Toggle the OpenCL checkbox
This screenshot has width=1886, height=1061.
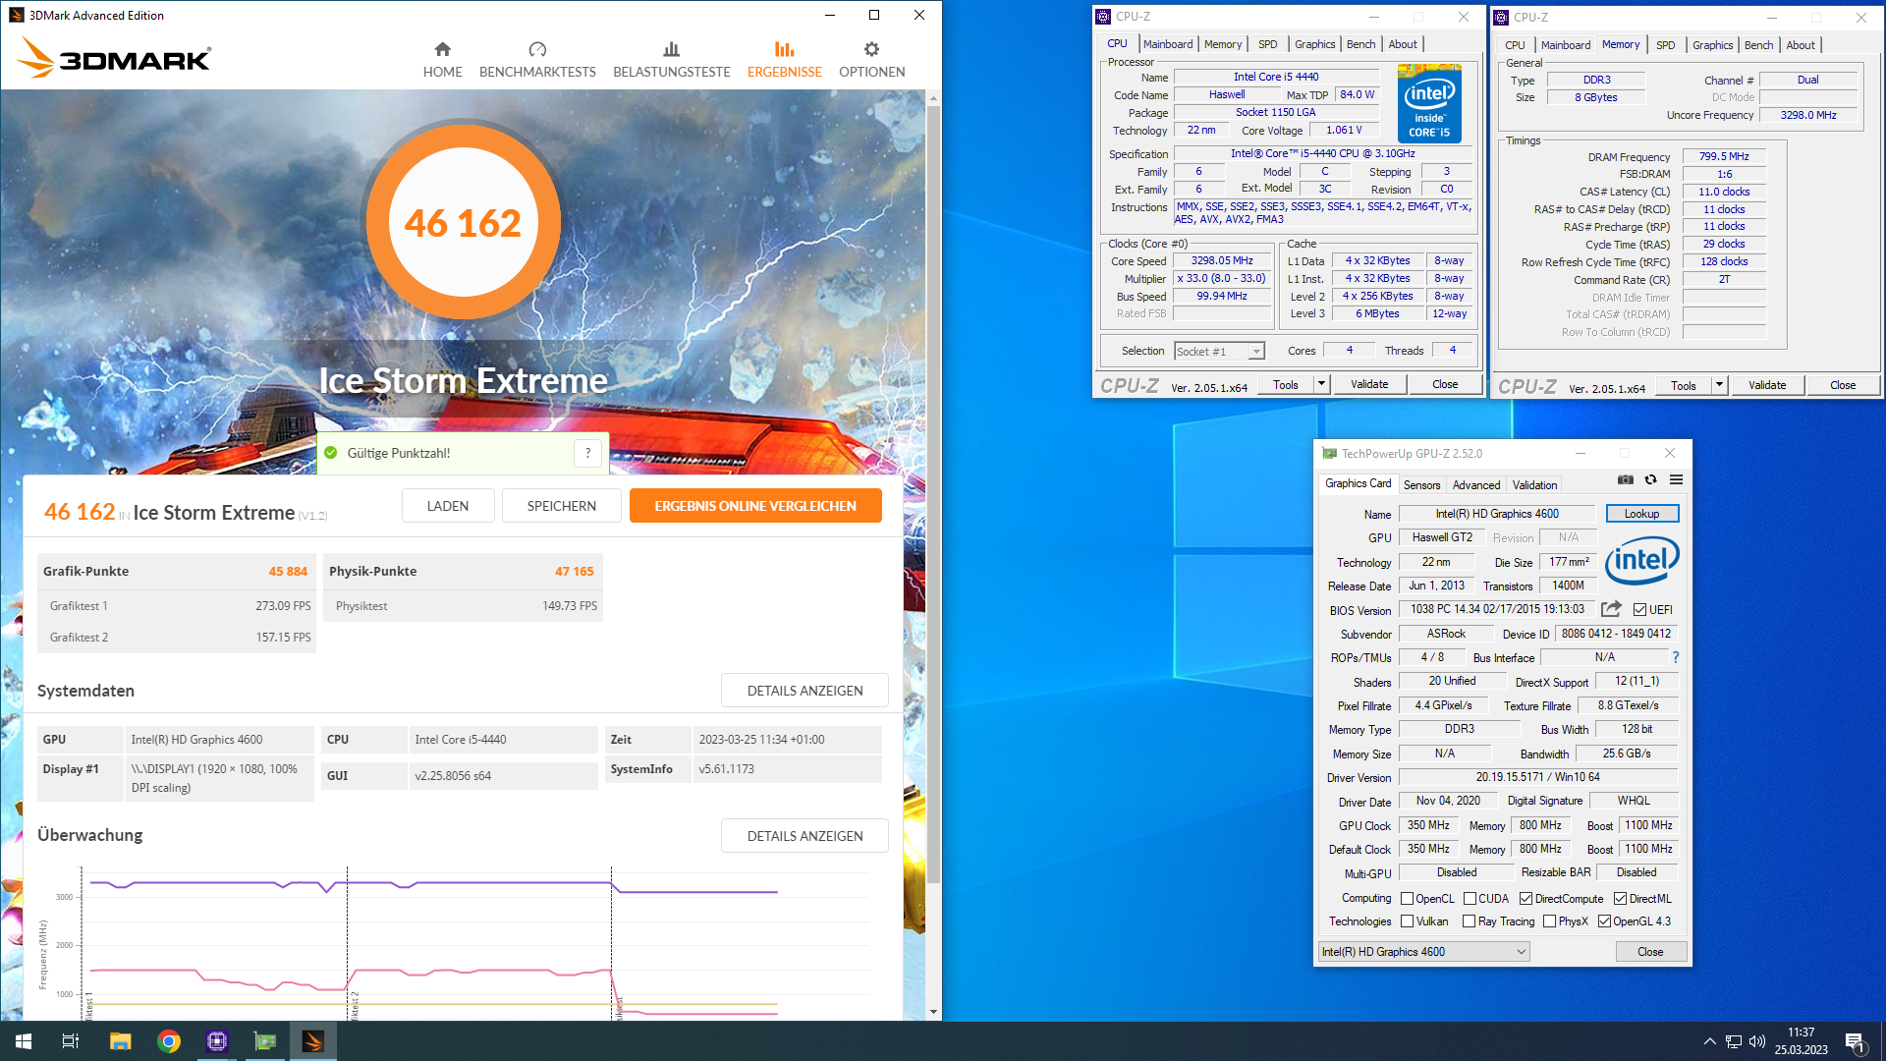[1407, 899]
